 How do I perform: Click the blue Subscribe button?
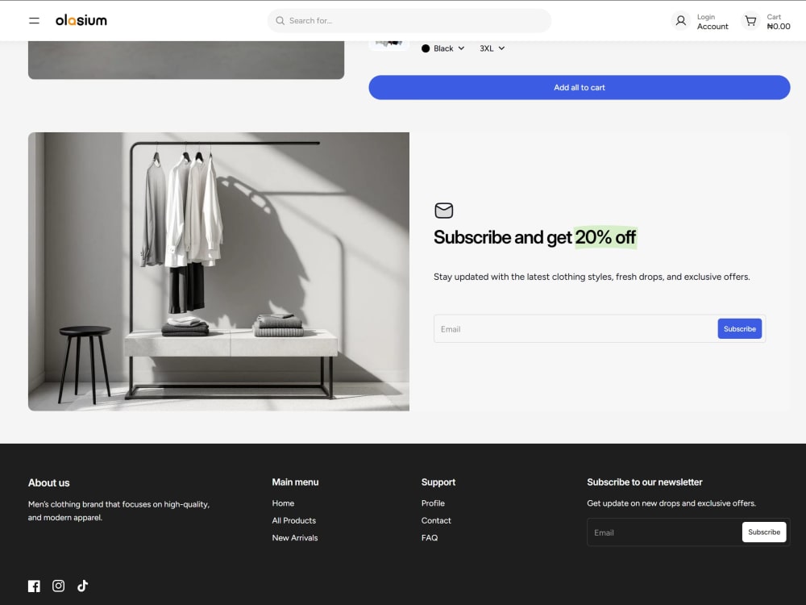point(740,329)
